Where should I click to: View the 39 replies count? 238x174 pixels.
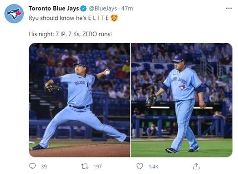pyautogui.click(x=44, y=166)
